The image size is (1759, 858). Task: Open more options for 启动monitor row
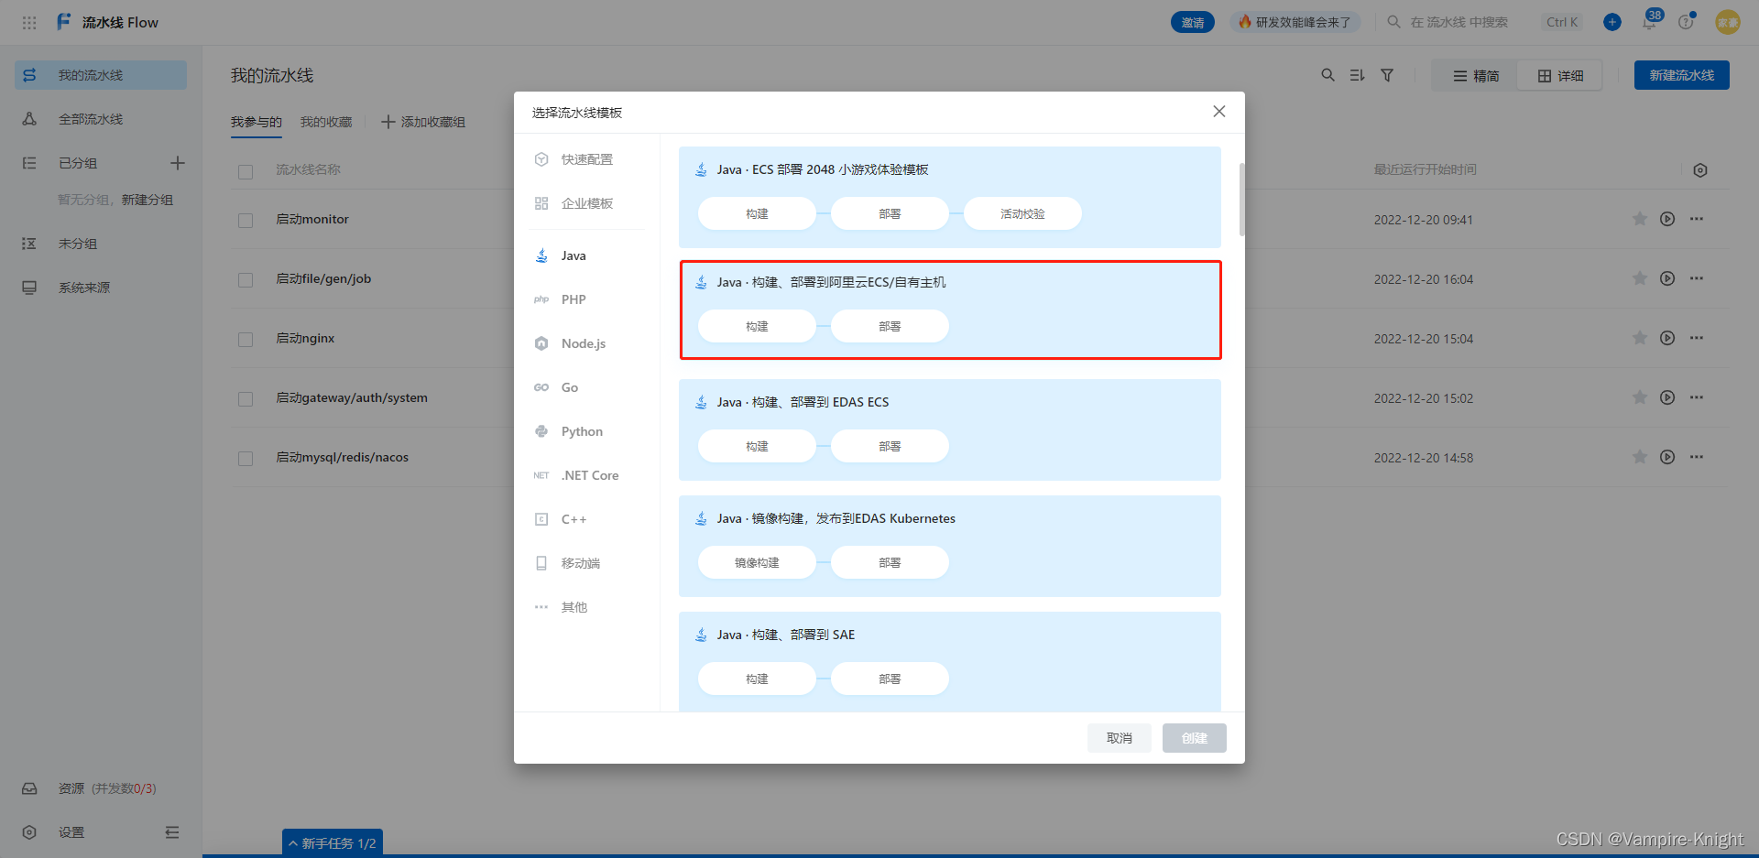1697,219
